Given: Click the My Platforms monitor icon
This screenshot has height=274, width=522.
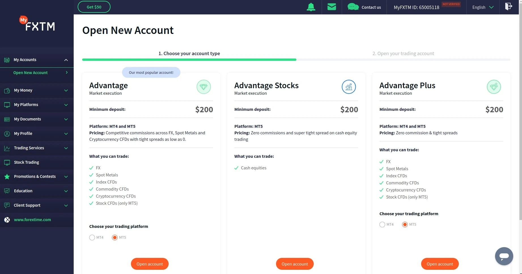Looking at the screenshot, I should click(x=7, y=105).
